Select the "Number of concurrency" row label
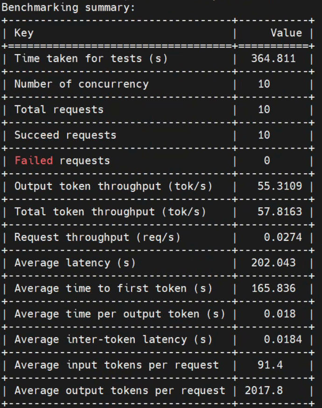This screenshot has height=408, width=322. click(81, 84)
